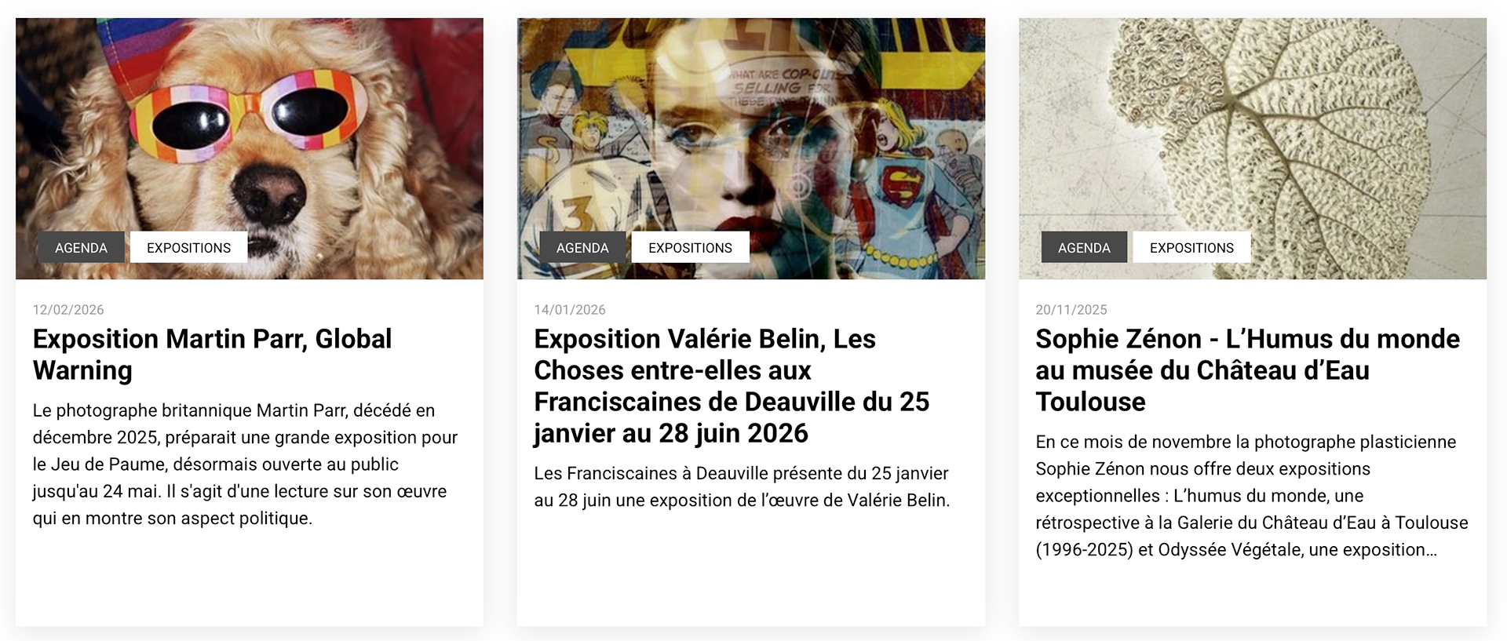This screenshot has width=1507, height=641.
Task: Click the 12/02/2026 publication date
Action: coord(68,310)
